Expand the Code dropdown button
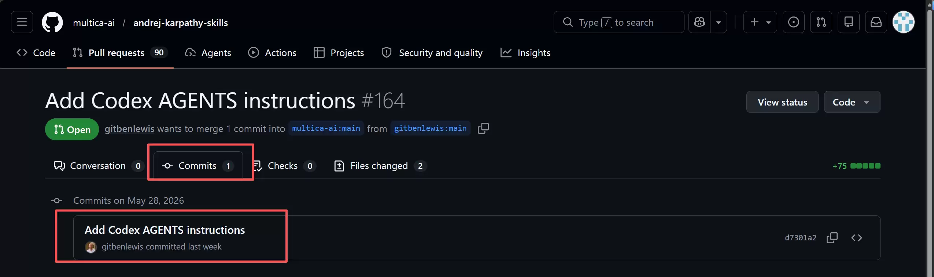This screenshot has width=934, height=277. (852, 102)
